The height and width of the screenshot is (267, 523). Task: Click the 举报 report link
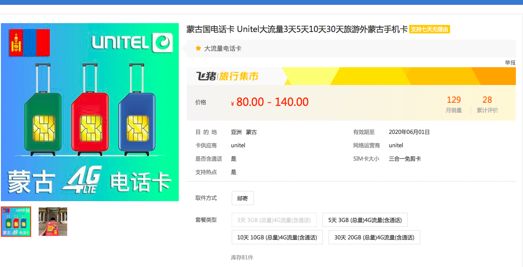pyautogui.click(x=510, y=62)
